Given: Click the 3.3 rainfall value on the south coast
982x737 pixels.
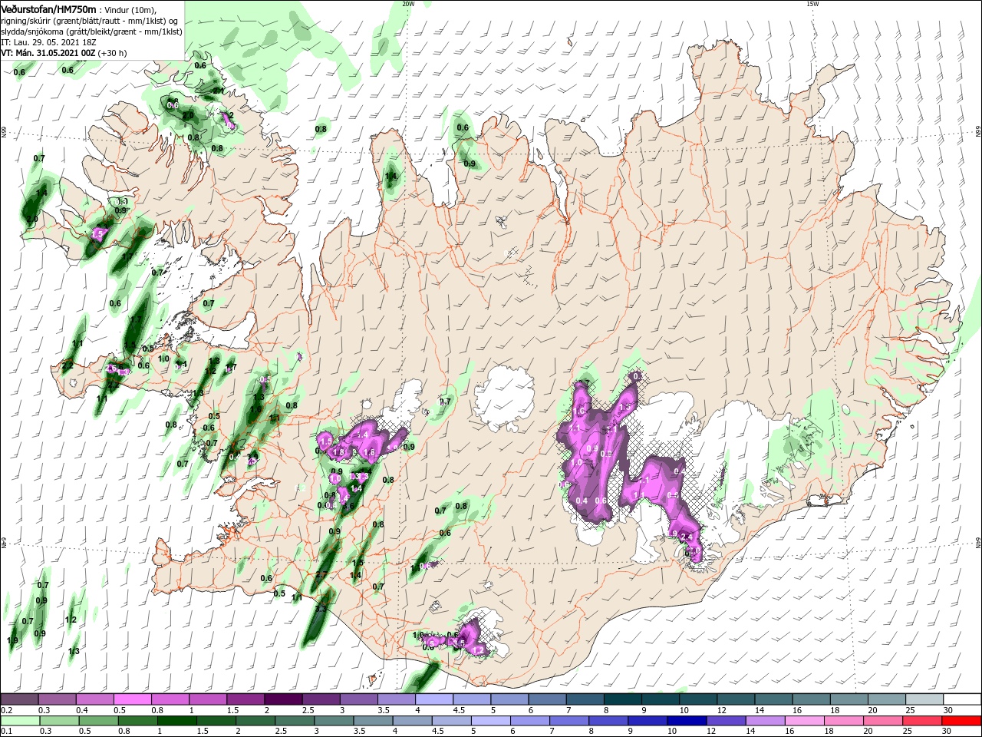Looking at the screenshot, I should [x=321, y=609].
